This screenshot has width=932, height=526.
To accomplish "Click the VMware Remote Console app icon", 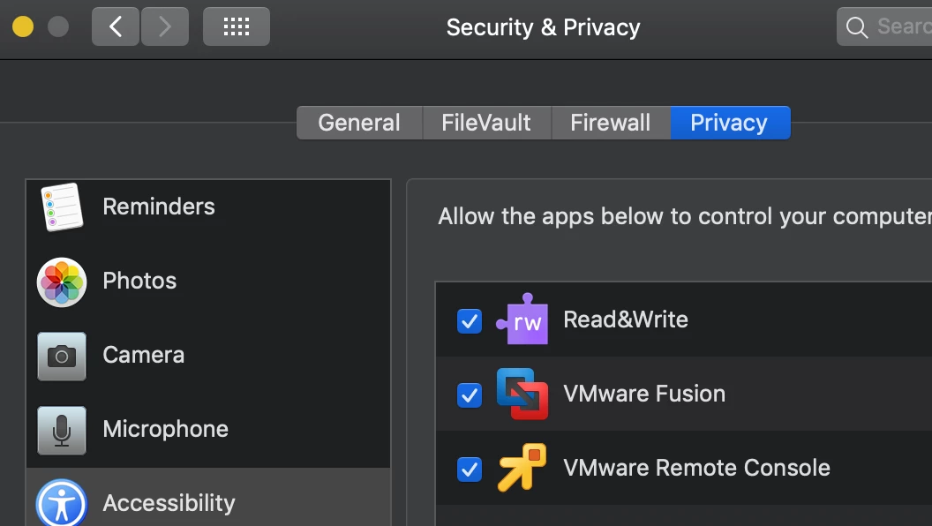I will (x=522, y=468).
